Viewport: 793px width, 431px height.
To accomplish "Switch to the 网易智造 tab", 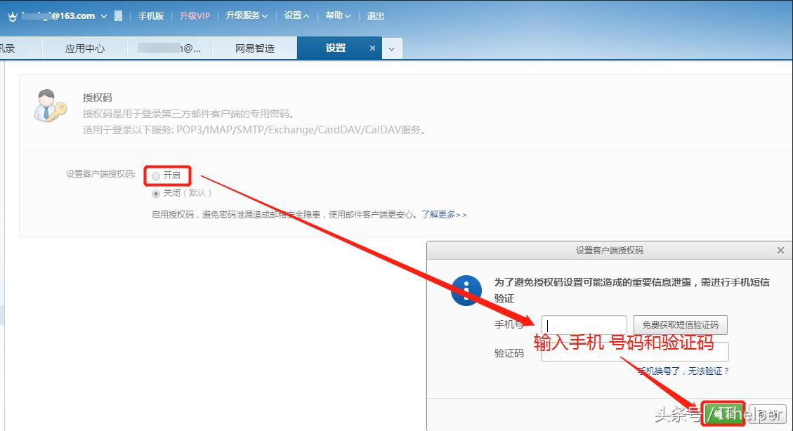I will tap(255, 48).
